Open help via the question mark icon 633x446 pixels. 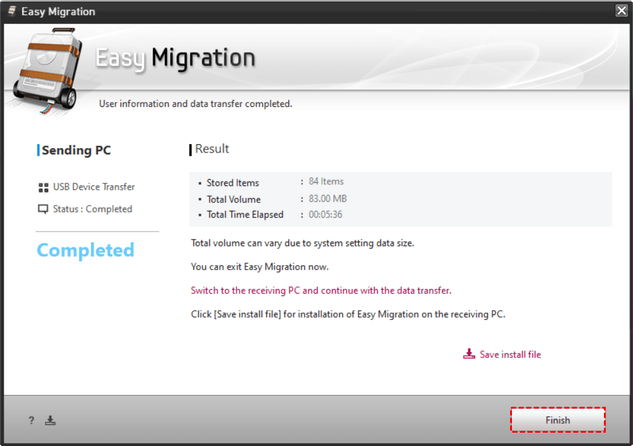tap(32, 421)
